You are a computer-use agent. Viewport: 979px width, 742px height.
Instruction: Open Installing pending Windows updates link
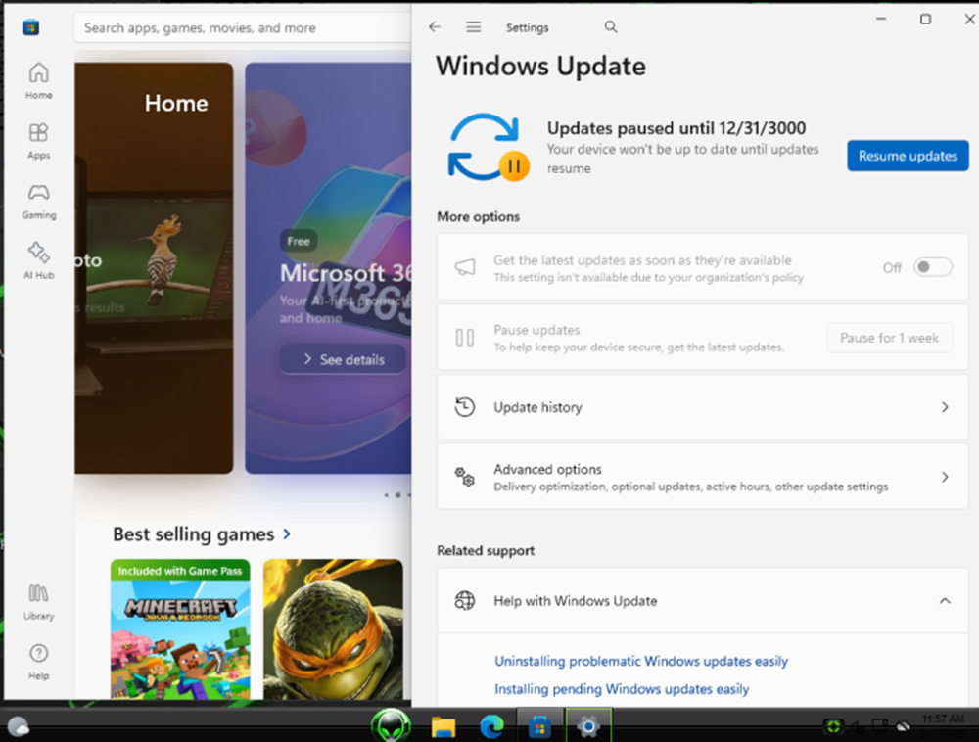622,689
